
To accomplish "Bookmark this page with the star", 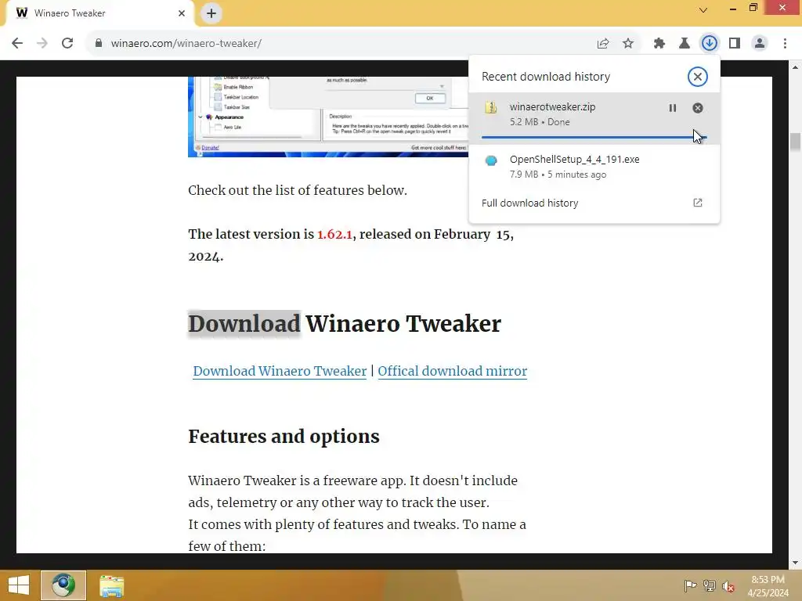I will click(628, 44).
